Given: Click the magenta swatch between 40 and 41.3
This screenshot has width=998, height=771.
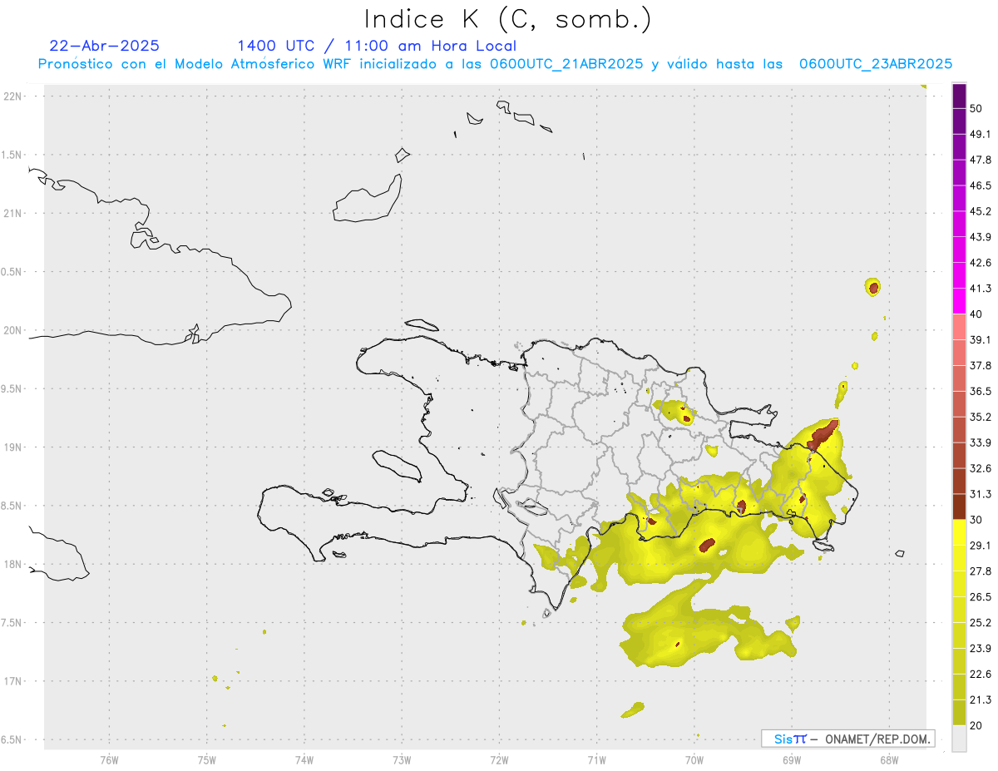Looking at the screenshot, I should 959,301.
